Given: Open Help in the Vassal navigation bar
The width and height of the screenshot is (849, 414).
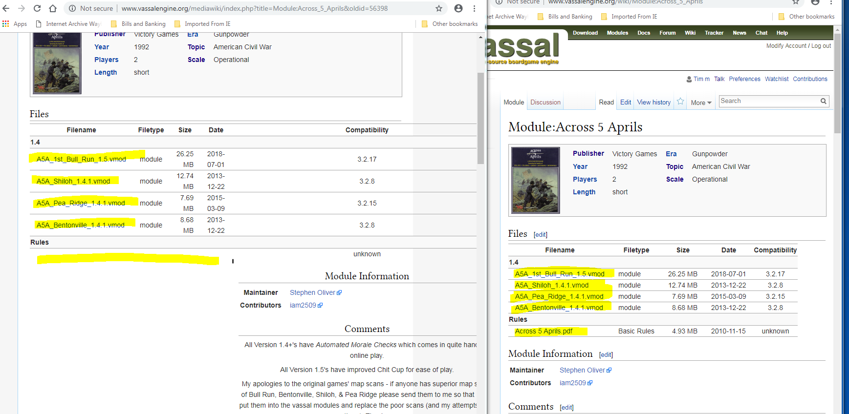Looking at the screenshot, I should pyautogui.click(x=782, y=33).
